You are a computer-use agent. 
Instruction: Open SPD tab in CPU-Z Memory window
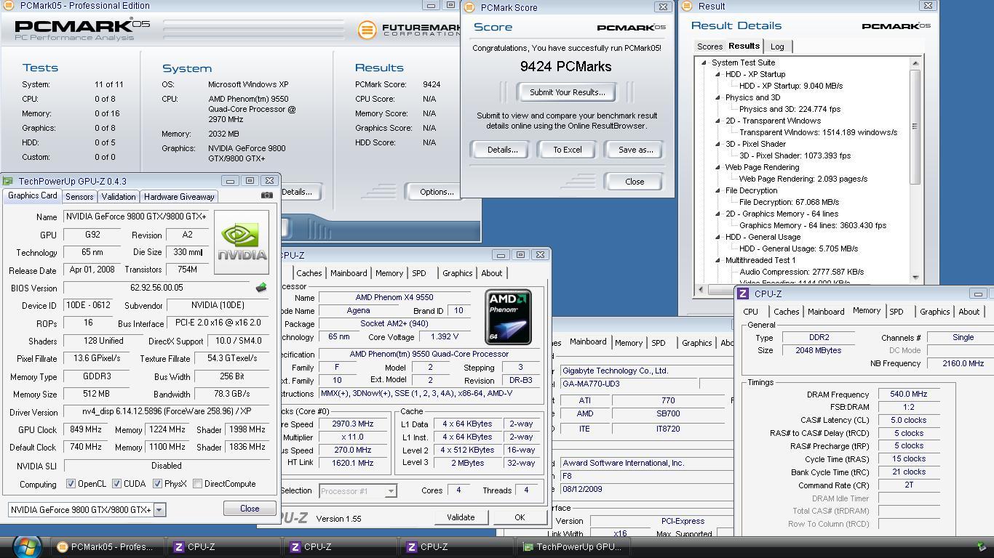tap(896, 312)
